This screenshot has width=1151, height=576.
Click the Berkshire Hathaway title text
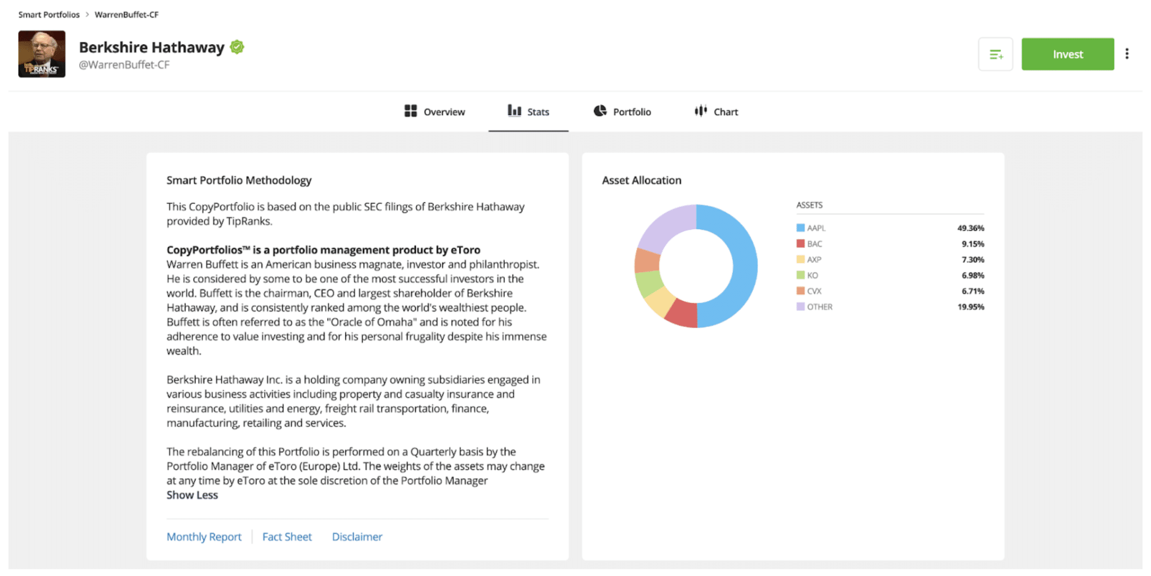click(x=152, y=47)
